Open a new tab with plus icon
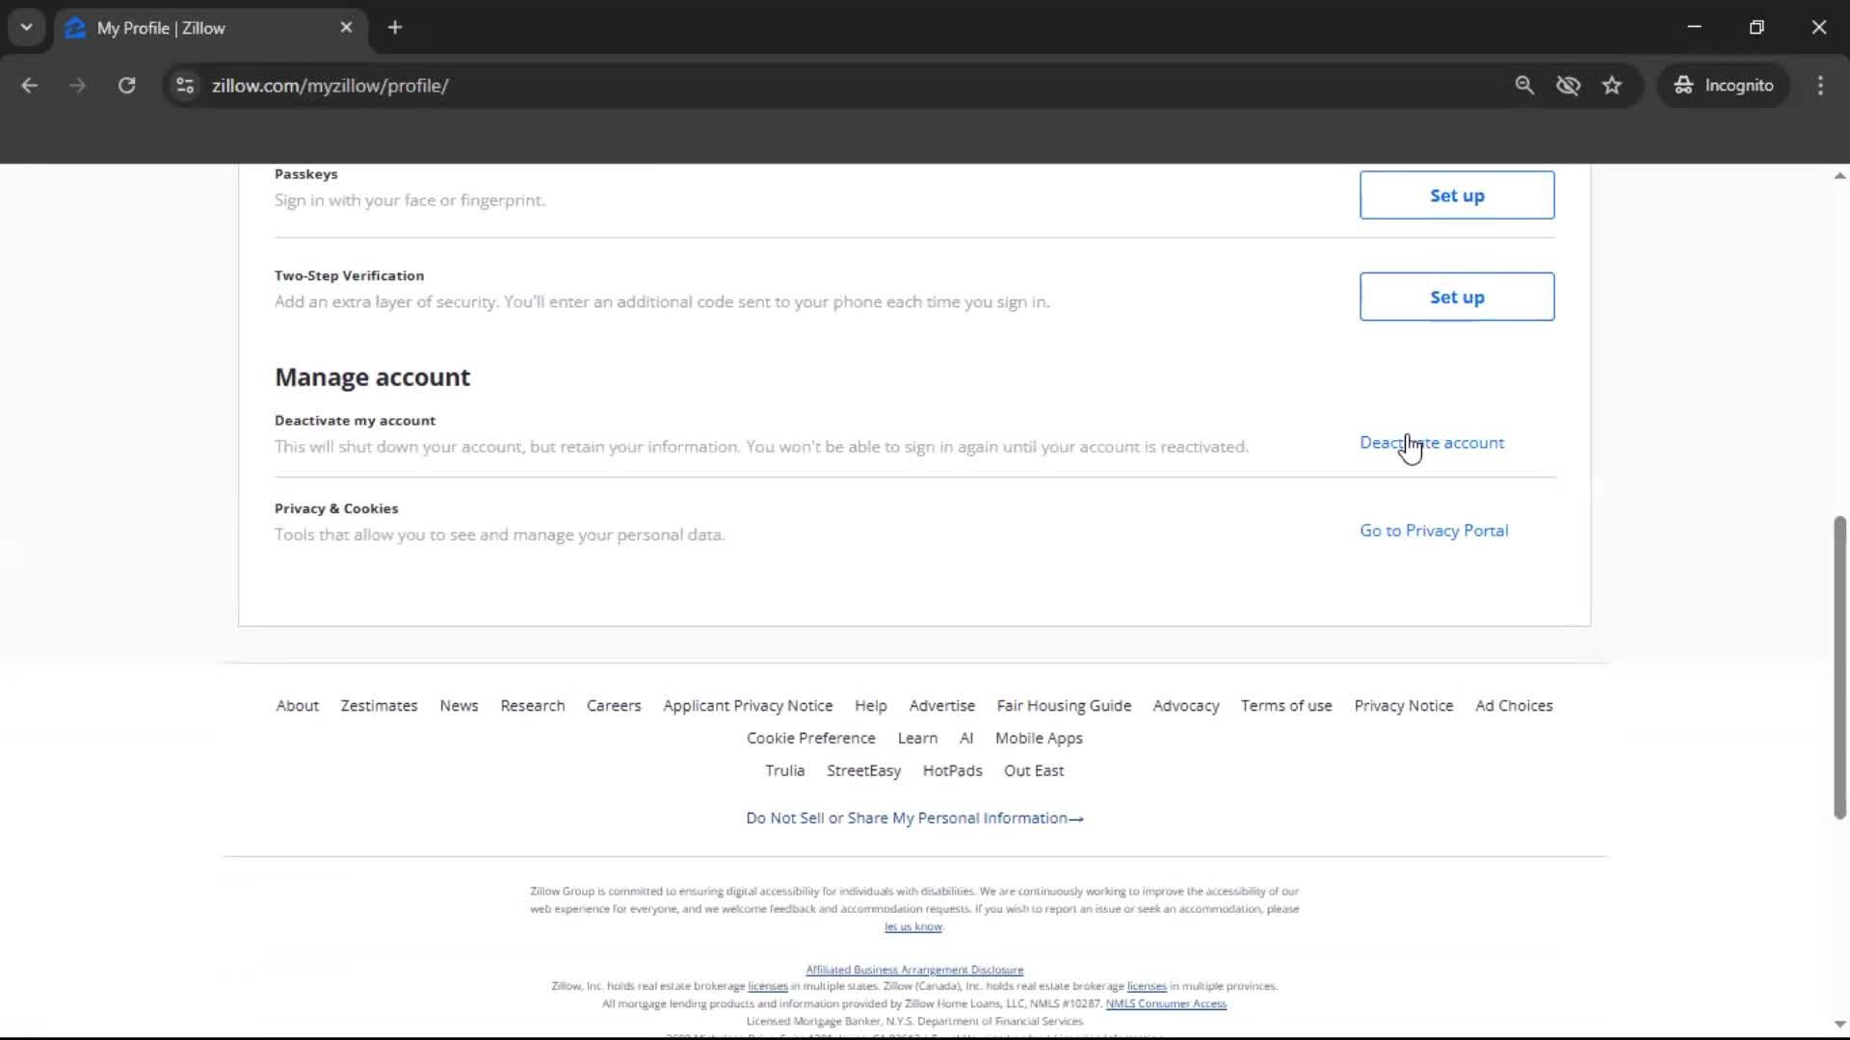Screen dimensions: 1850x1040 [395, 28]
